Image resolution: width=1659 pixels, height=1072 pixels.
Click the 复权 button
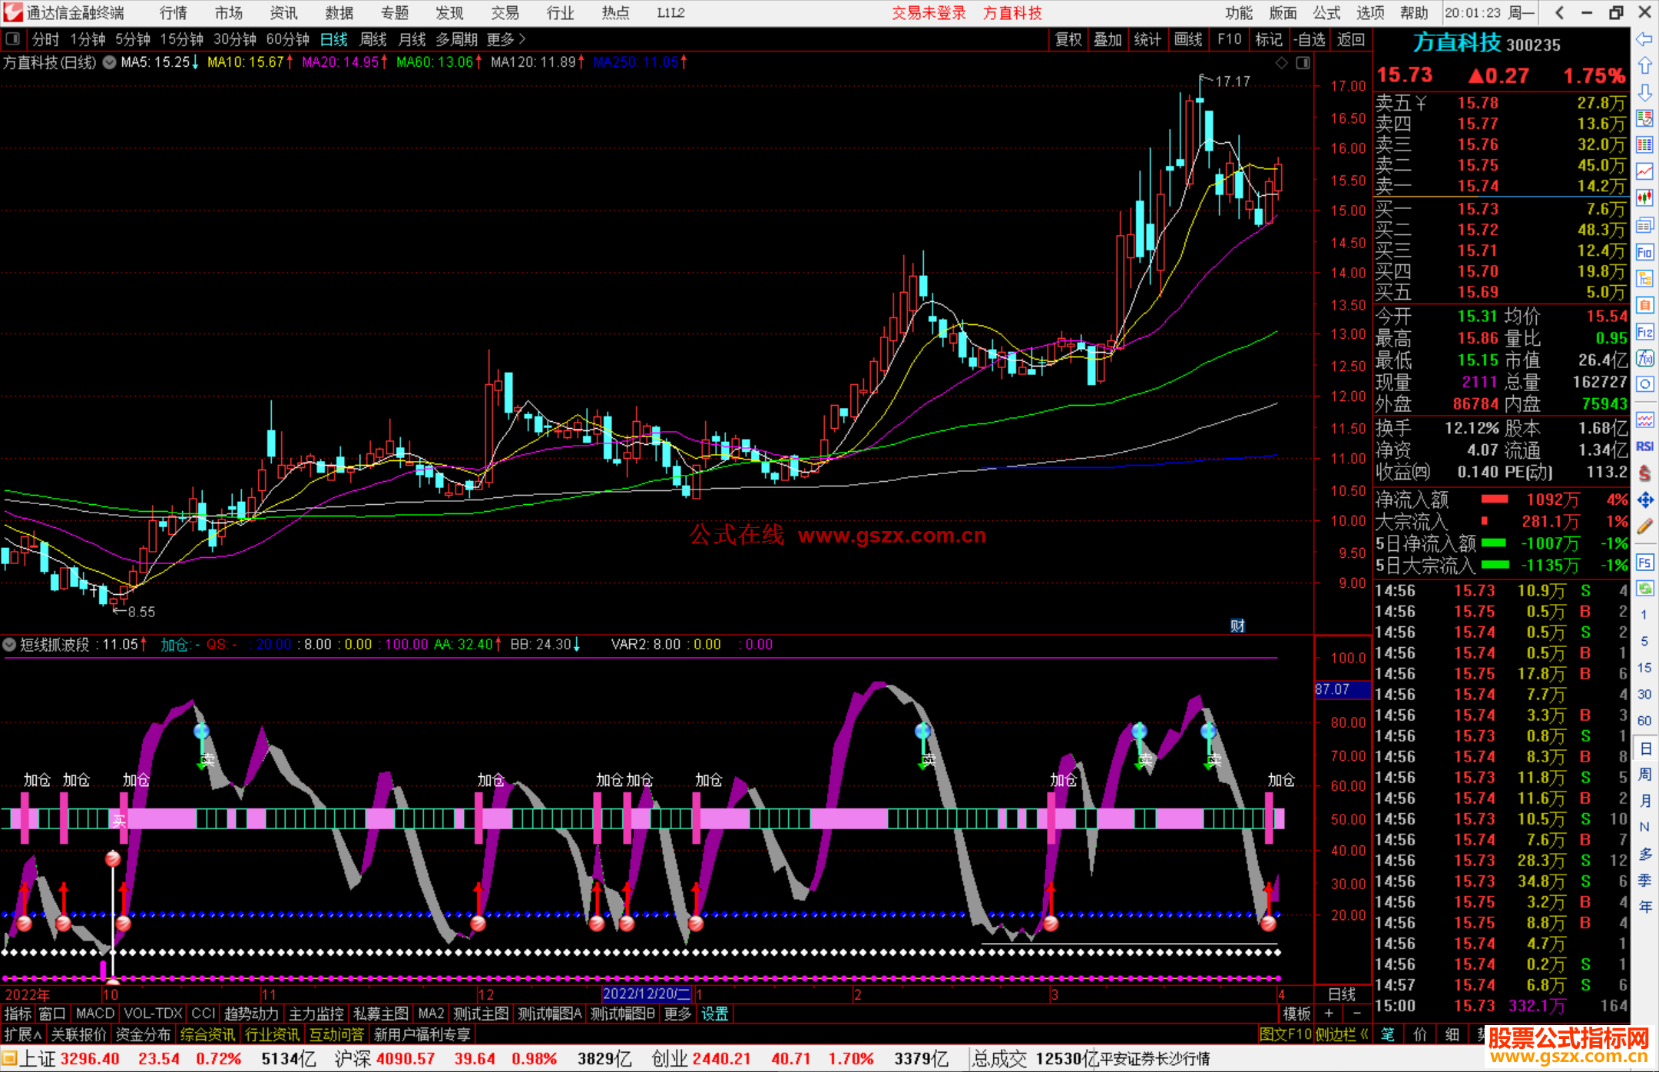click(x=1068, y=39)
